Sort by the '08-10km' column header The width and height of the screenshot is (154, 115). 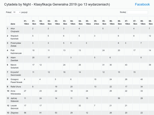[x=144, y=21]
